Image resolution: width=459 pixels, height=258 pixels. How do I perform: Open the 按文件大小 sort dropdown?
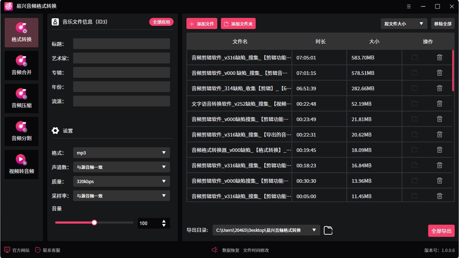pyautogui.click(x=404, y=23)
